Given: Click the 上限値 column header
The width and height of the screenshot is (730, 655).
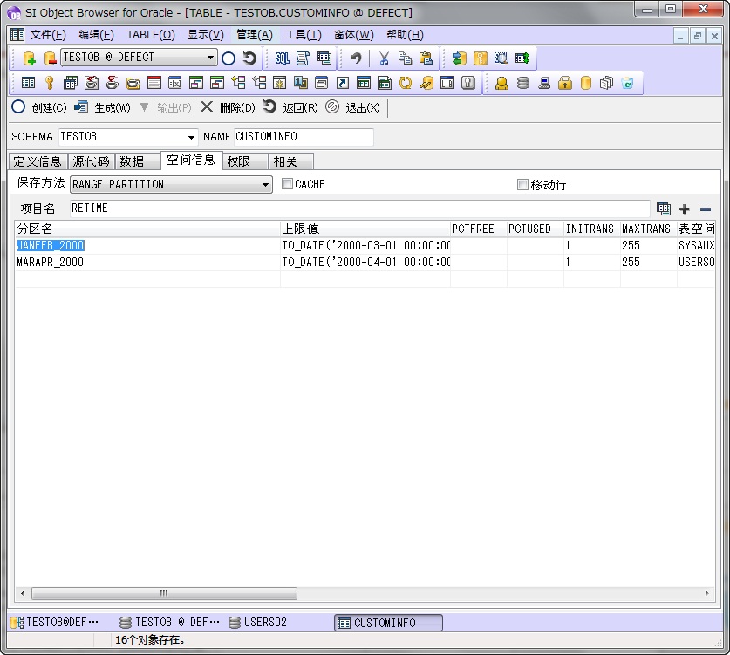Looking at the screenshot, I should coord(365,229).
